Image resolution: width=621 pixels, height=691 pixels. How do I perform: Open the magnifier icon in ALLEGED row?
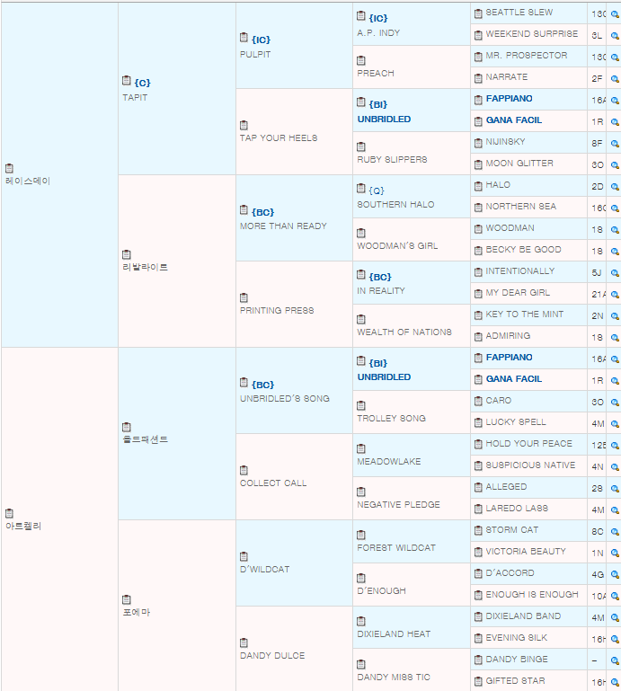[x=615, y=489]
